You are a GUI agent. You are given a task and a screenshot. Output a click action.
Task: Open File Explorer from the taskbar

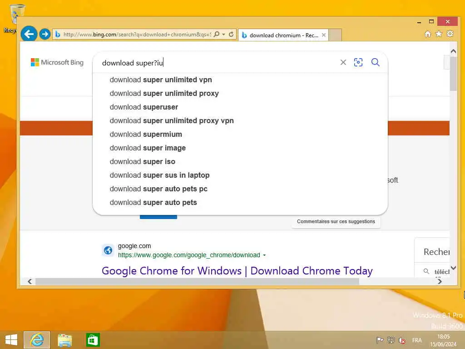tap(65, 340)
